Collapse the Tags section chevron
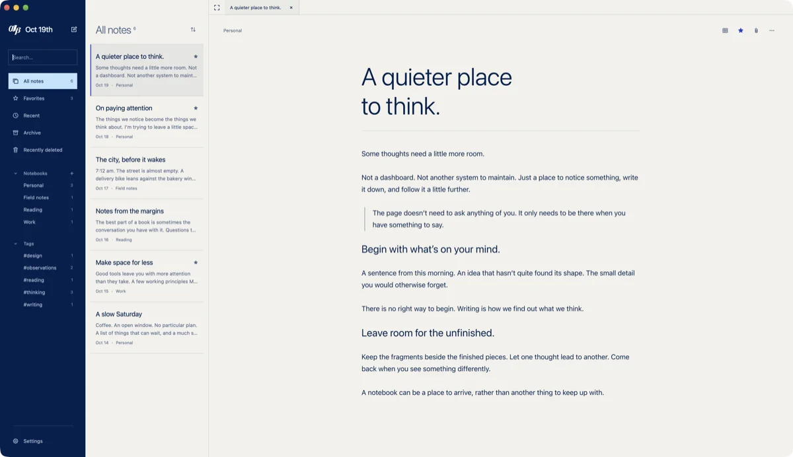This screenshot has height=457, width=793. point(16,244)
